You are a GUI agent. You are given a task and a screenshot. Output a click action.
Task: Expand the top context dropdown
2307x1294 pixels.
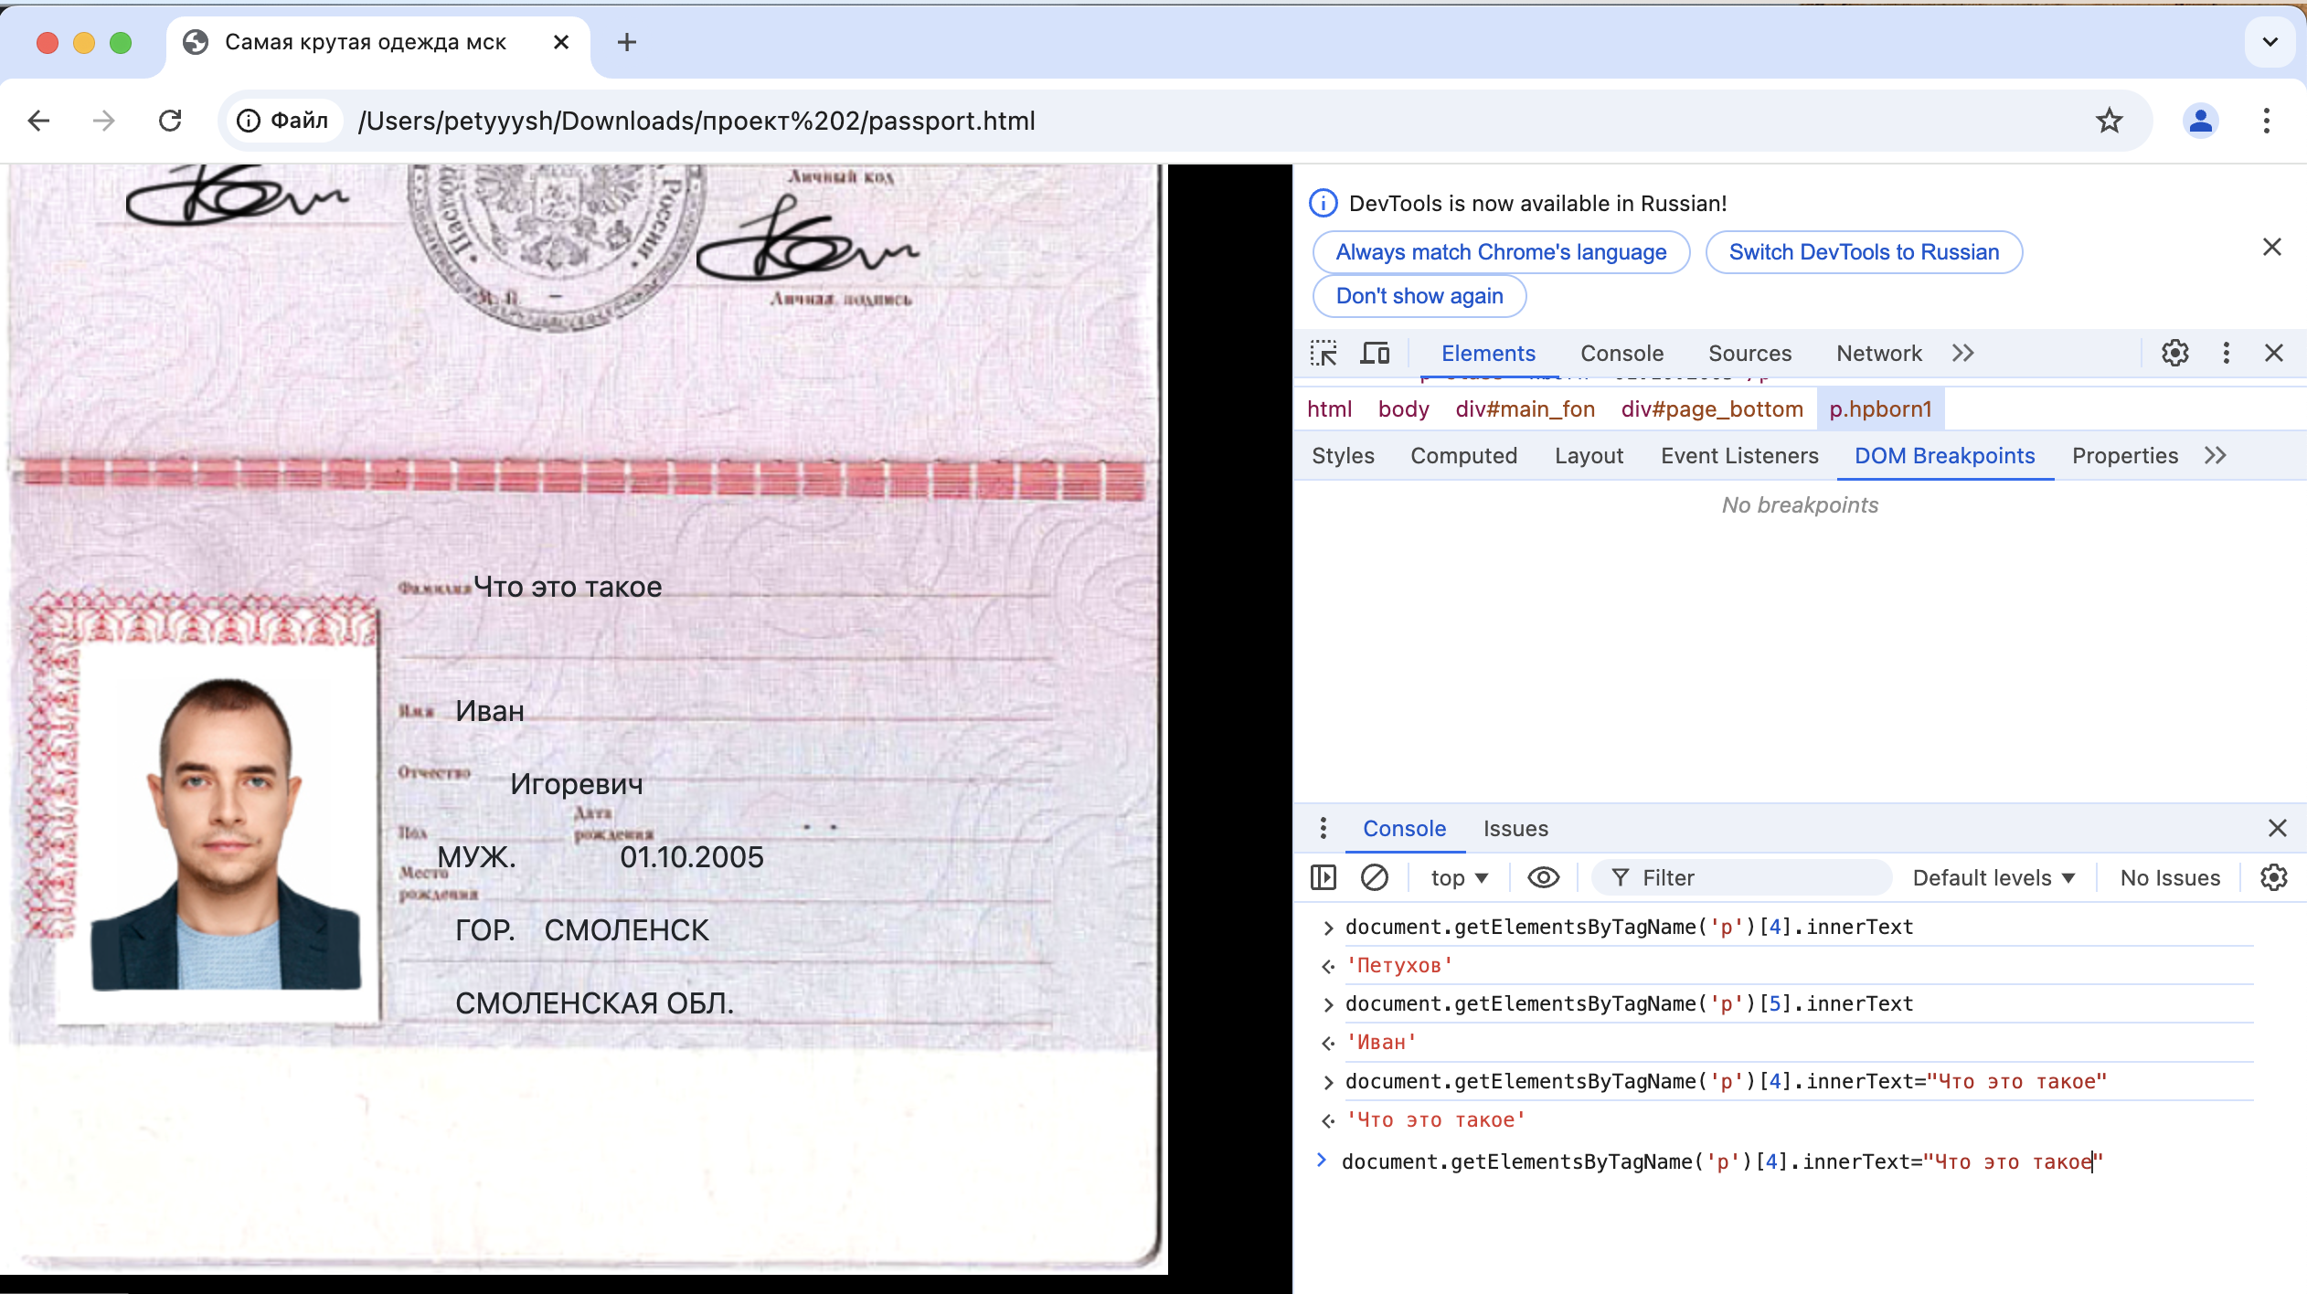[1459, 878]
